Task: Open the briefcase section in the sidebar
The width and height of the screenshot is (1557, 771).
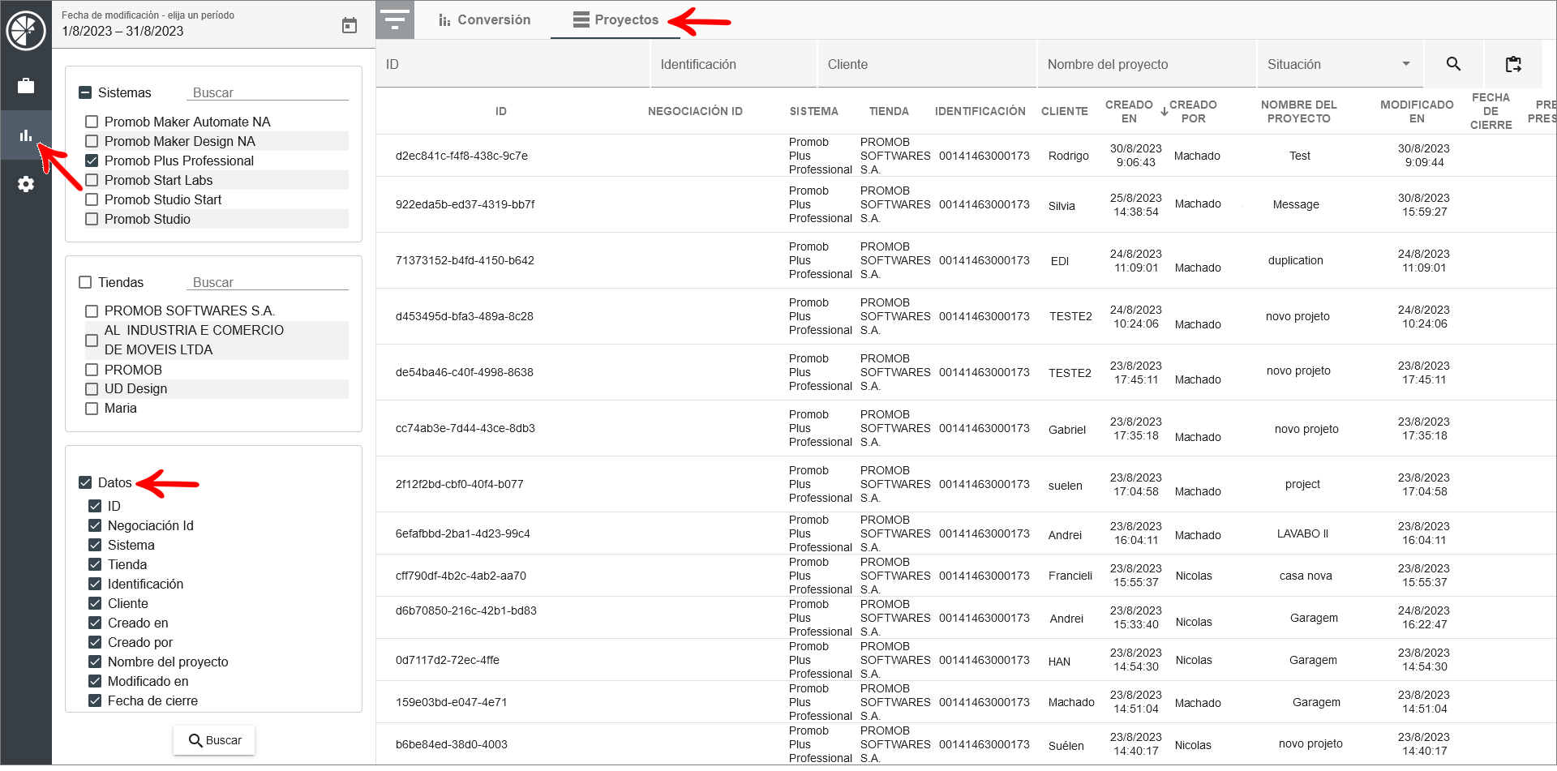Action: (26, 85)
